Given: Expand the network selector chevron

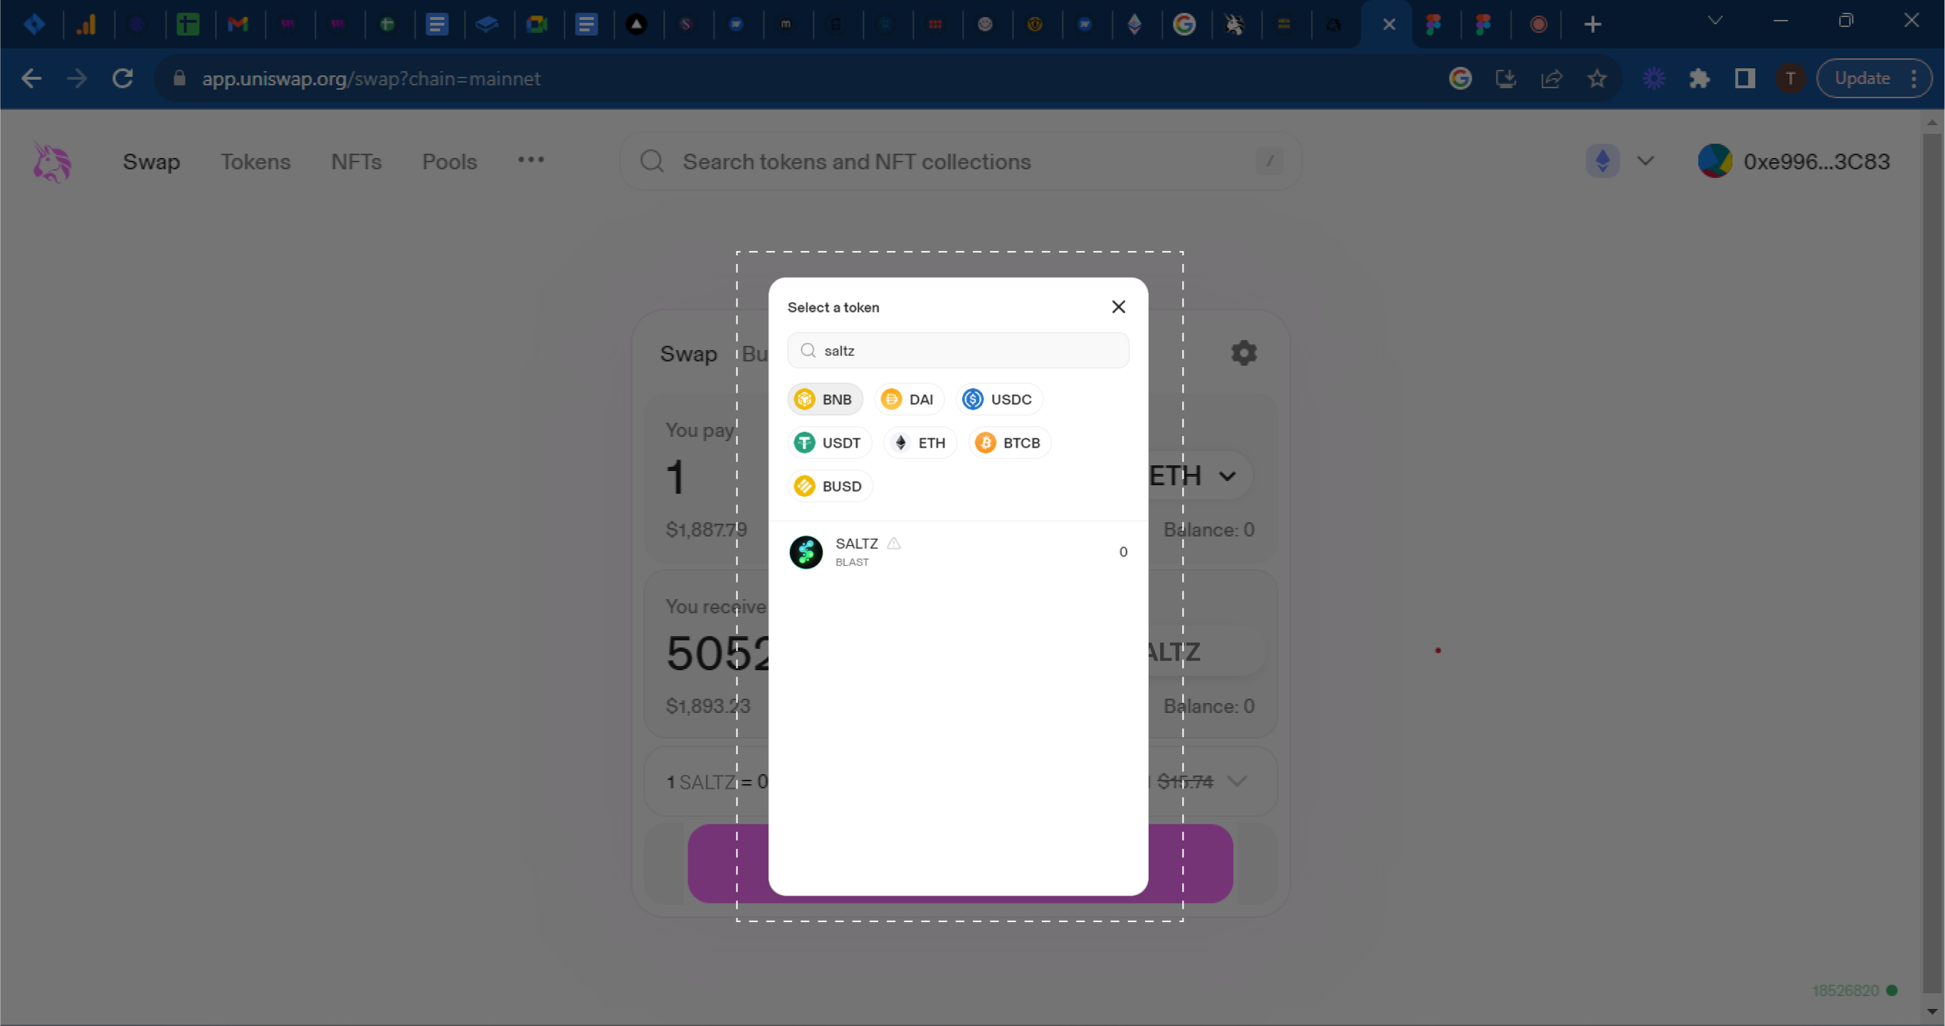Looking at the screenshot, I should (x=1645, y=162).
